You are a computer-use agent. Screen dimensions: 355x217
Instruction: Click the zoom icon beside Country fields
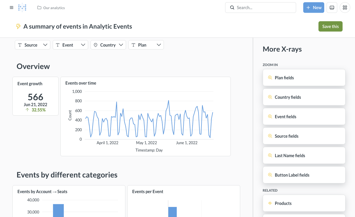point(270,97)
